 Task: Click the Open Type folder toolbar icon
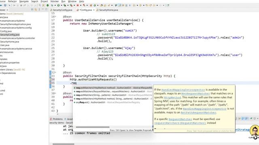pos(102,5)
